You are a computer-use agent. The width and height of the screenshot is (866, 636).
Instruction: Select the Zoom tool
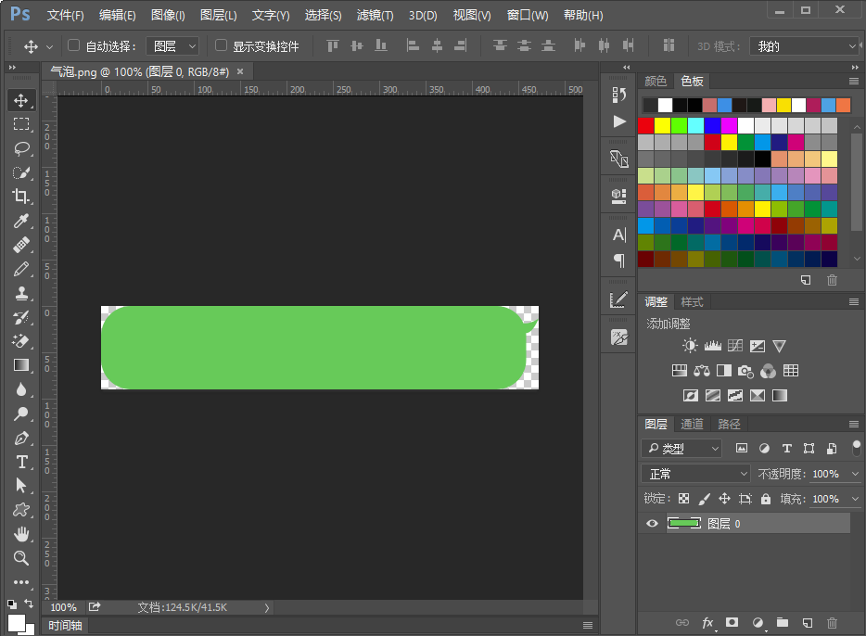tap(21, 557)
